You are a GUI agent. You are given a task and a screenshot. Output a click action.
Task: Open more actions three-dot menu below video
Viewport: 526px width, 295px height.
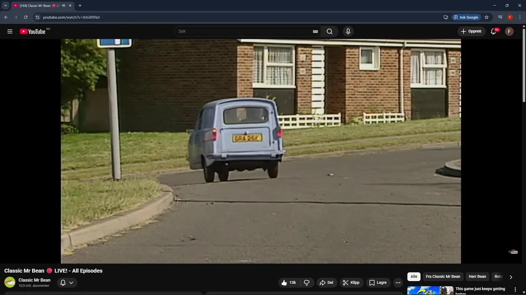[398, 283]
